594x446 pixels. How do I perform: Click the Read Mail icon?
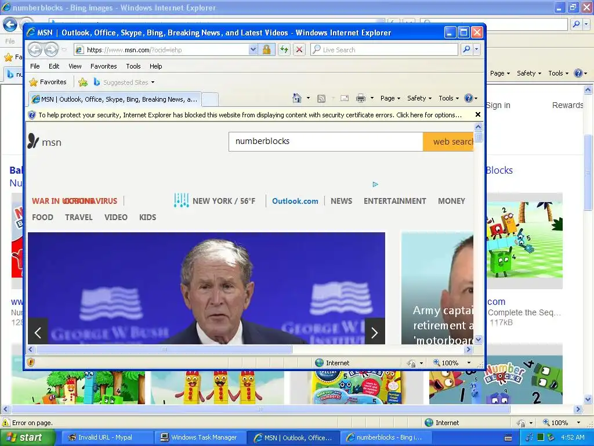345,98
